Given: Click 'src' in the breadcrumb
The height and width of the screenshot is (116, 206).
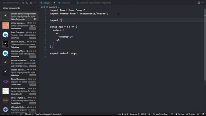Looking at the screenshot, I should [x=42, y=7].
